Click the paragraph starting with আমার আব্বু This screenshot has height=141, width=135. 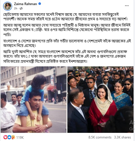point(67,30)
